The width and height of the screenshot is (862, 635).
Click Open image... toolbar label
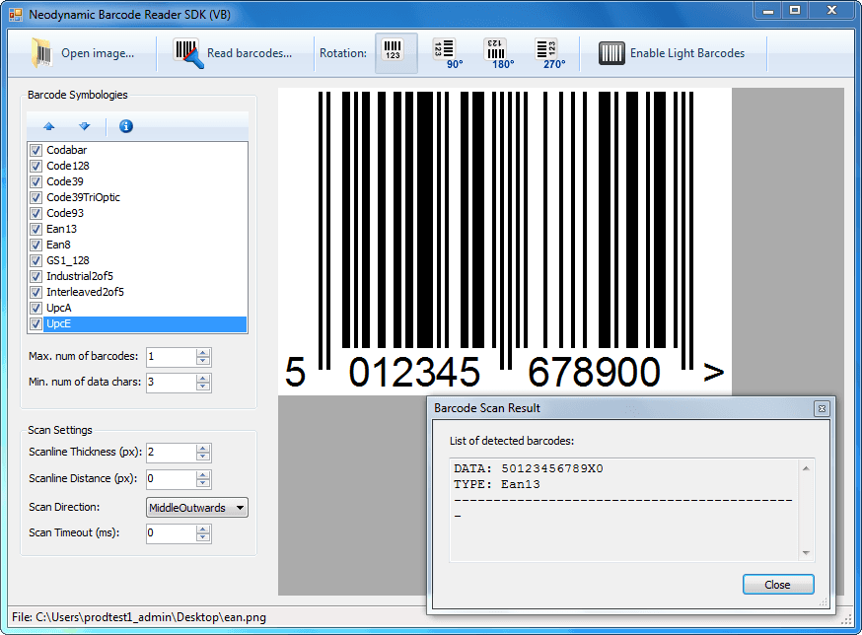[98, 53]
